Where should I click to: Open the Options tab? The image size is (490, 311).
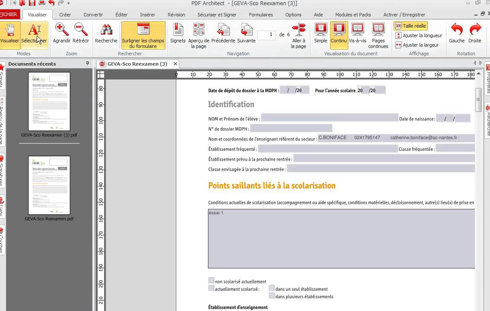point(293,15)
